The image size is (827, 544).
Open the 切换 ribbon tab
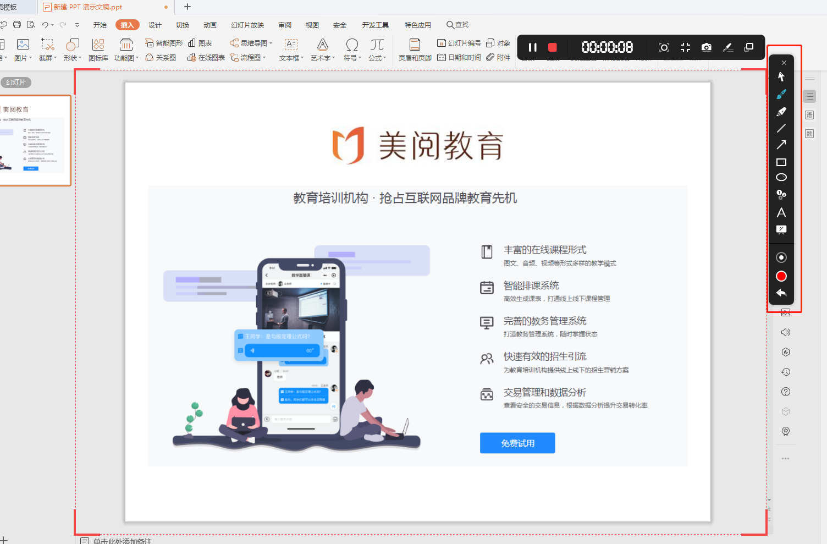[183, 25]
